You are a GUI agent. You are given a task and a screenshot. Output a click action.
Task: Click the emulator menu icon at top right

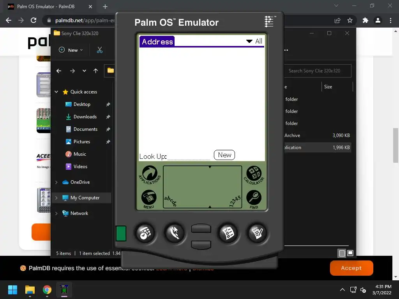click(x=269, y=22)
